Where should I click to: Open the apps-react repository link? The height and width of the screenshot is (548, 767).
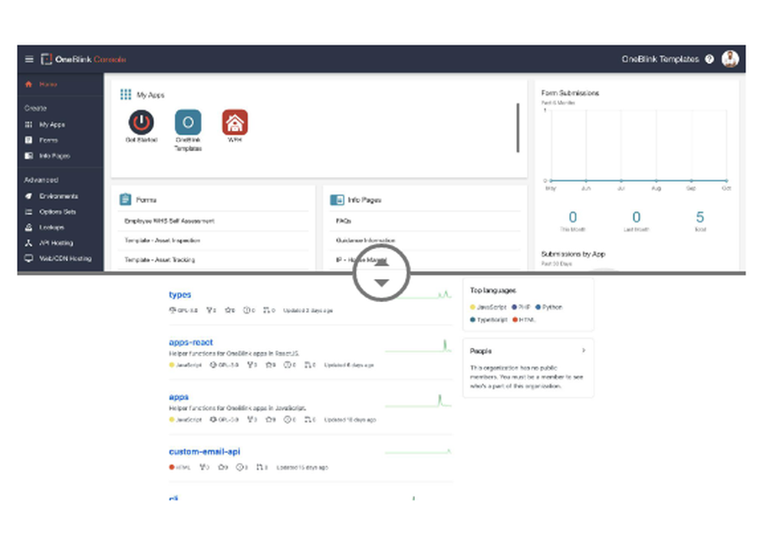(191, 342)
